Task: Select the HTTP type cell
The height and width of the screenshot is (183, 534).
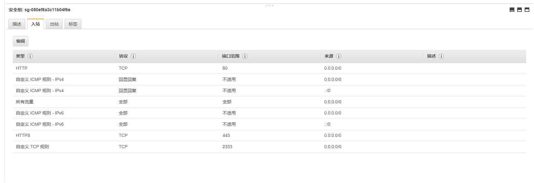Action: pos(22,68)
